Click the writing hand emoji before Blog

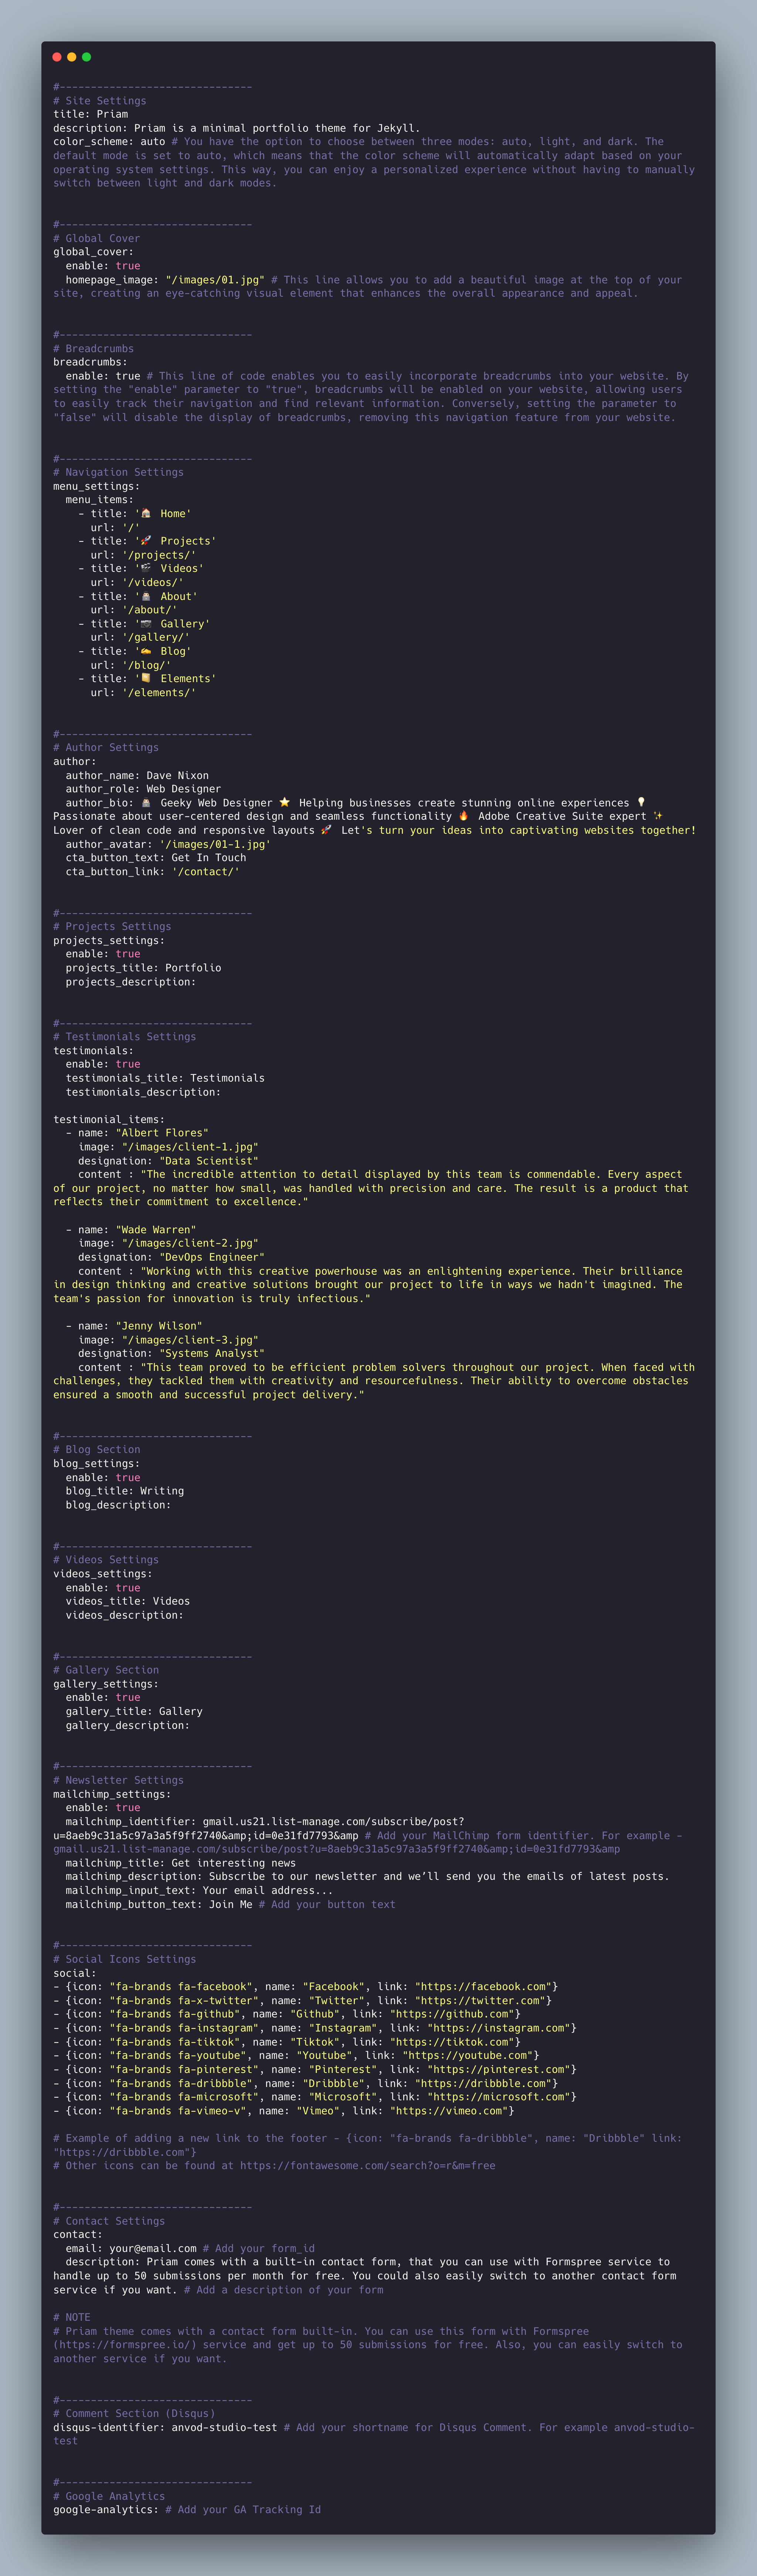tap(146, 651)
